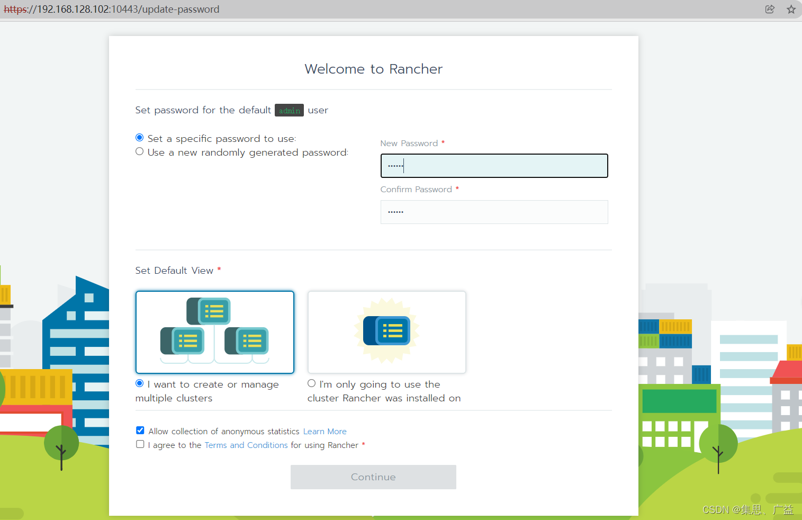Click the 'admin' user badge
Screen dimensions: 802x520
(289, 110)
